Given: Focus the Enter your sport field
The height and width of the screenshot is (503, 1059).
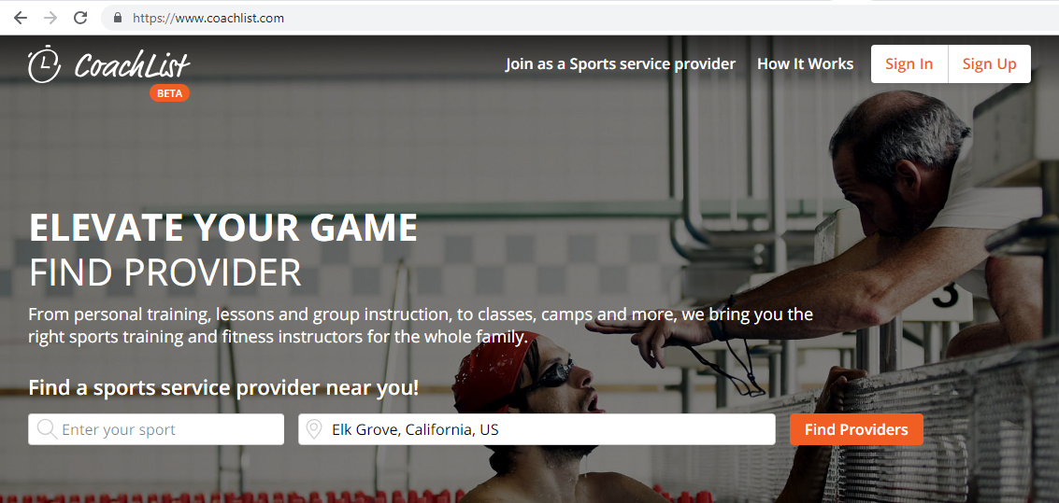Looking at the screenshot, I should click(156, 429).
